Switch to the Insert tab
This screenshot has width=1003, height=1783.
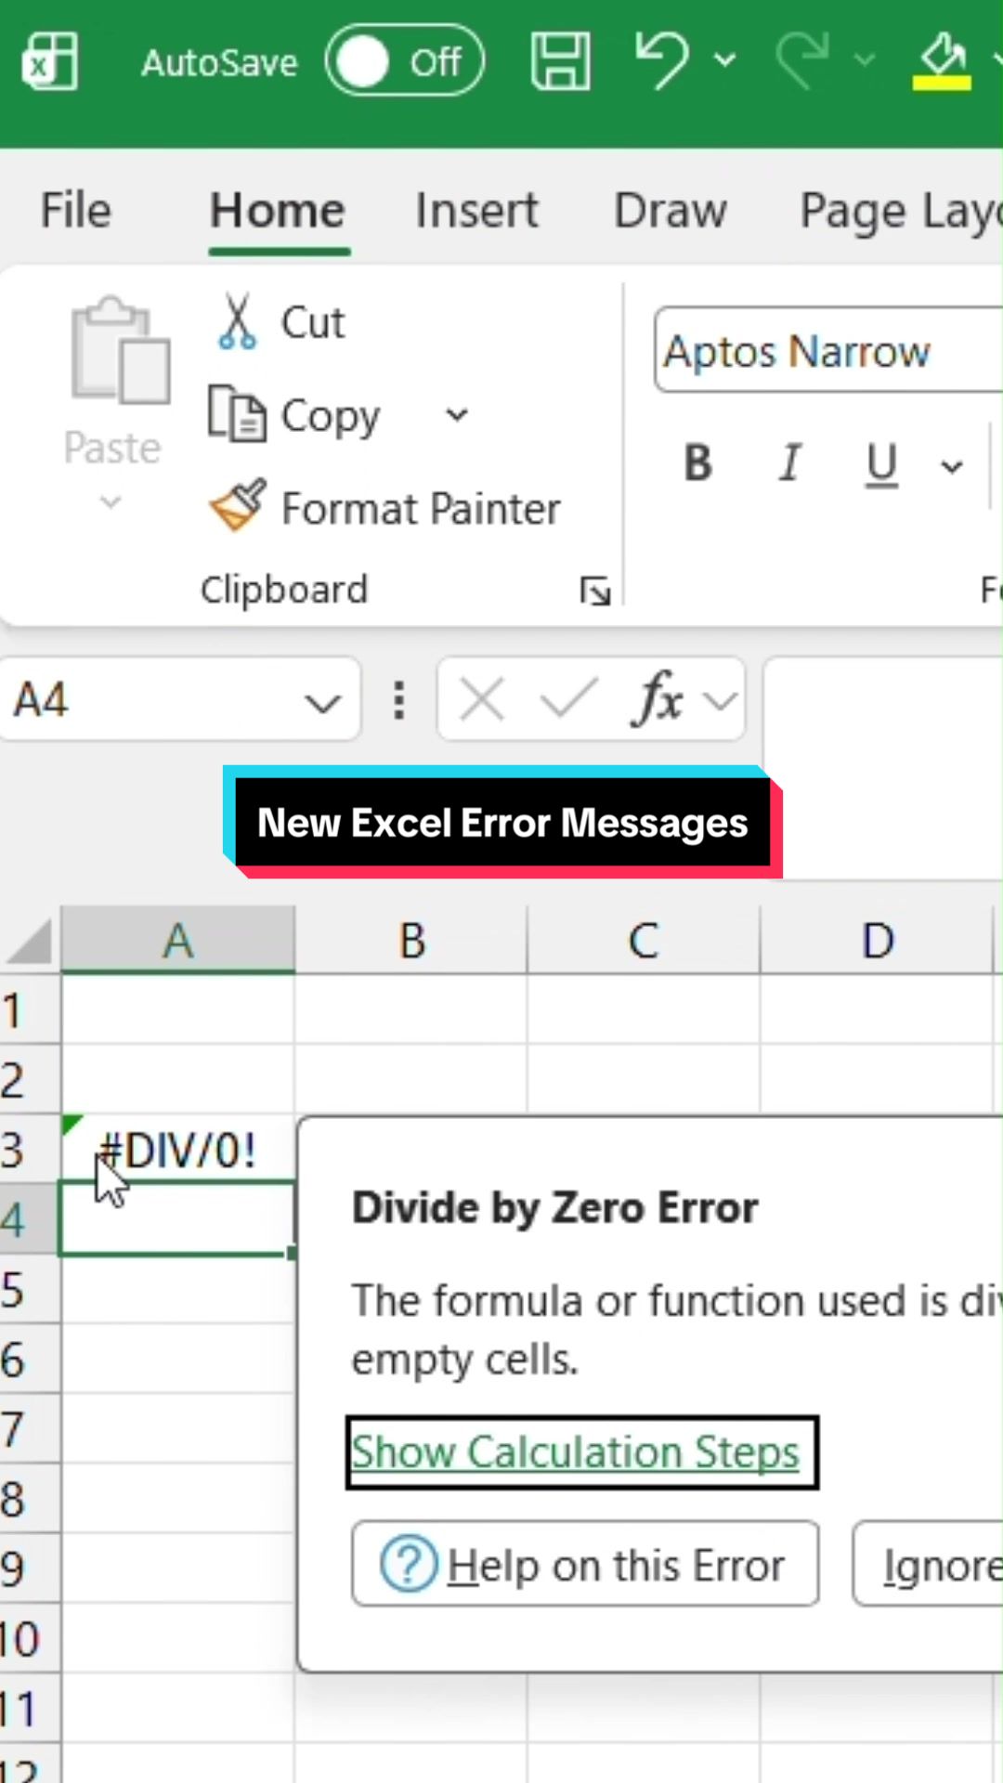pyautogui.click(x=476, y=210)
